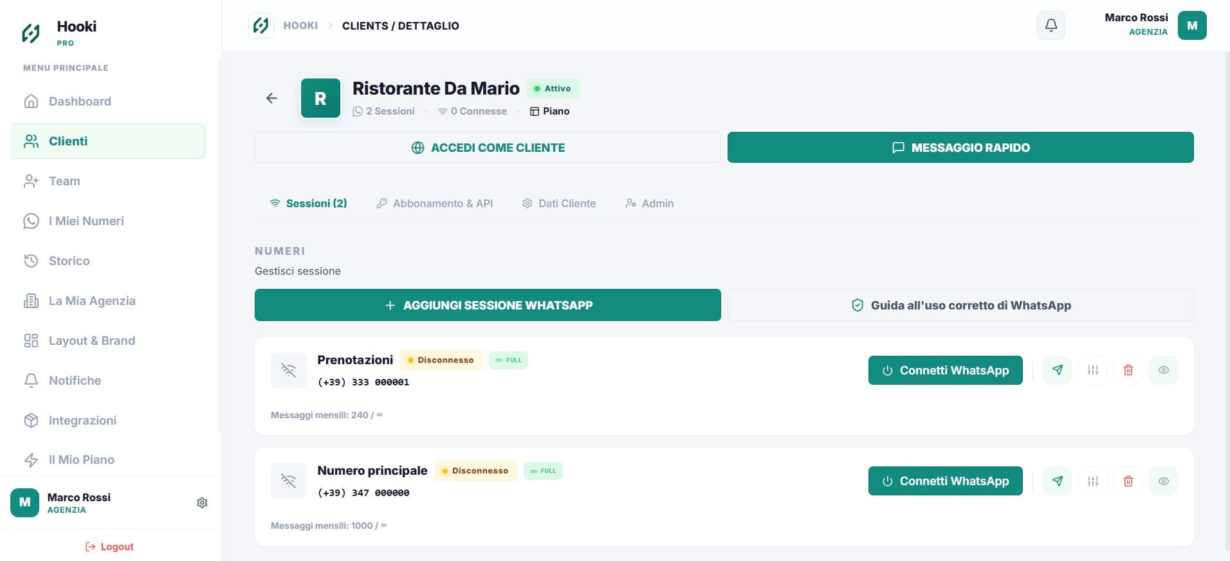Delete the Prenotazioni session
This screenshot has width=1230, height=561.
point(1128,370)
